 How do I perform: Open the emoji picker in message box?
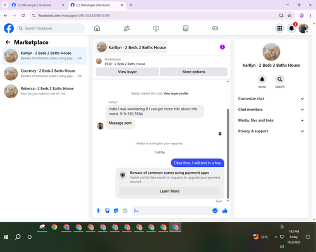[215, 210]
